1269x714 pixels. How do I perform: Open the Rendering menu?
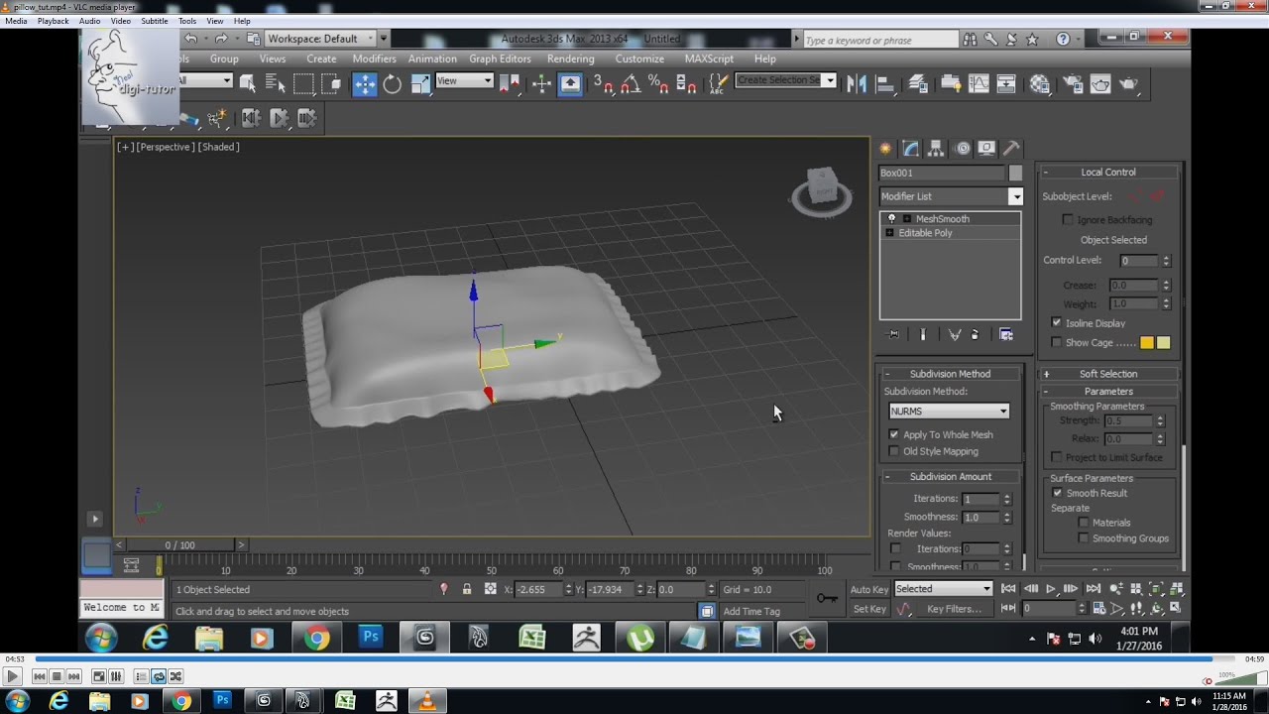(x=571, y=59)
